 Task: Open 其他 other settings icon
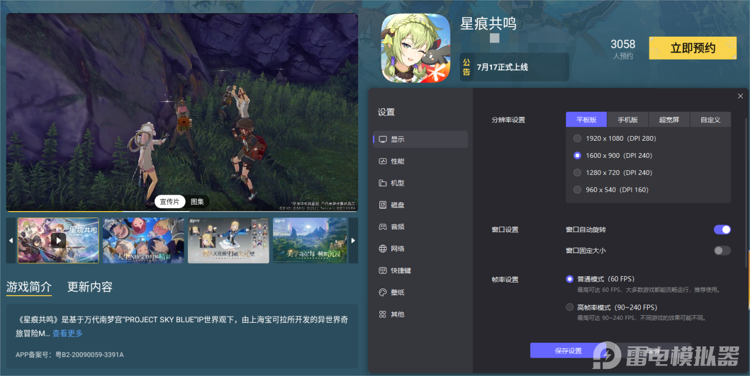383,315
